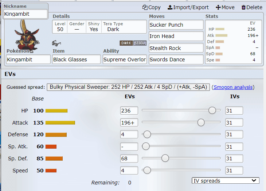This screenshot has width=266, height=191.
Task: Open Import/Export for this set
Action: (x=188, y=7)
